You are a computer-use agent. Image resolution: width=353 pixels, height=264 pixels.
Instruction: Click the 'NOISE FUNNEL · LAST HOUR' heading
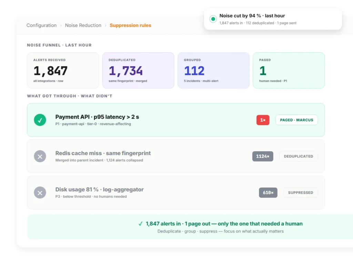(59, 45)
